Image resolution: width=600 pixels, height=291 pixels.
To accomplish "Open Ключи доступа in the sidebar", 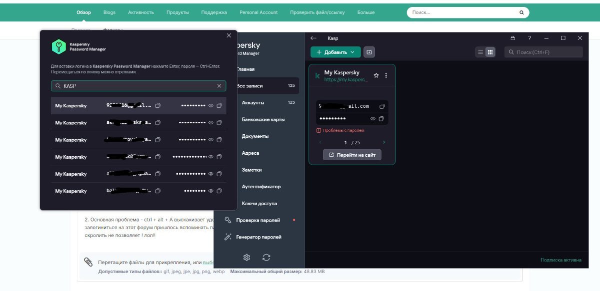I will (x=259, y=204).
